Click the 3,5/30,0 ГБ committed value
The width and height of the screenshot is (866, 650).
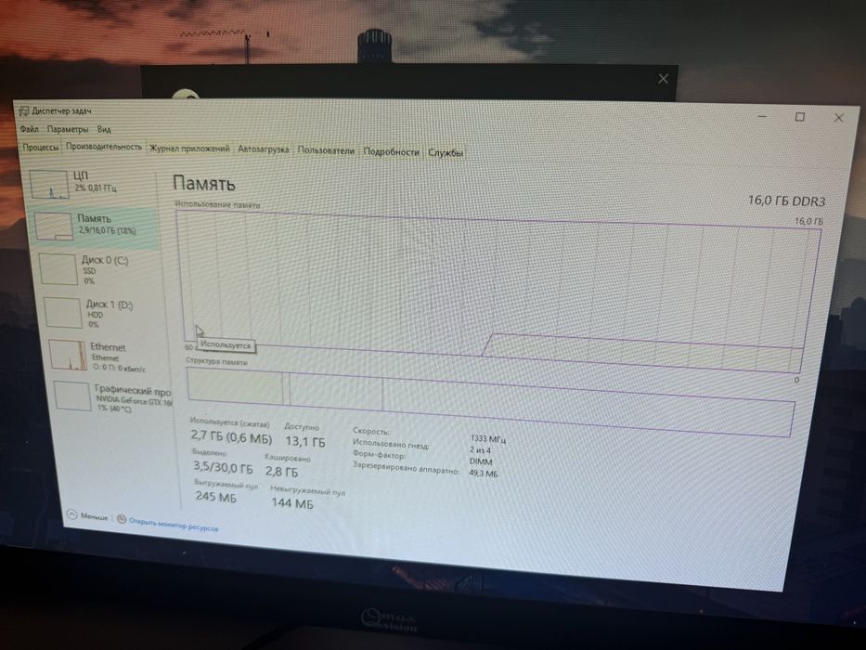(223, 468)
